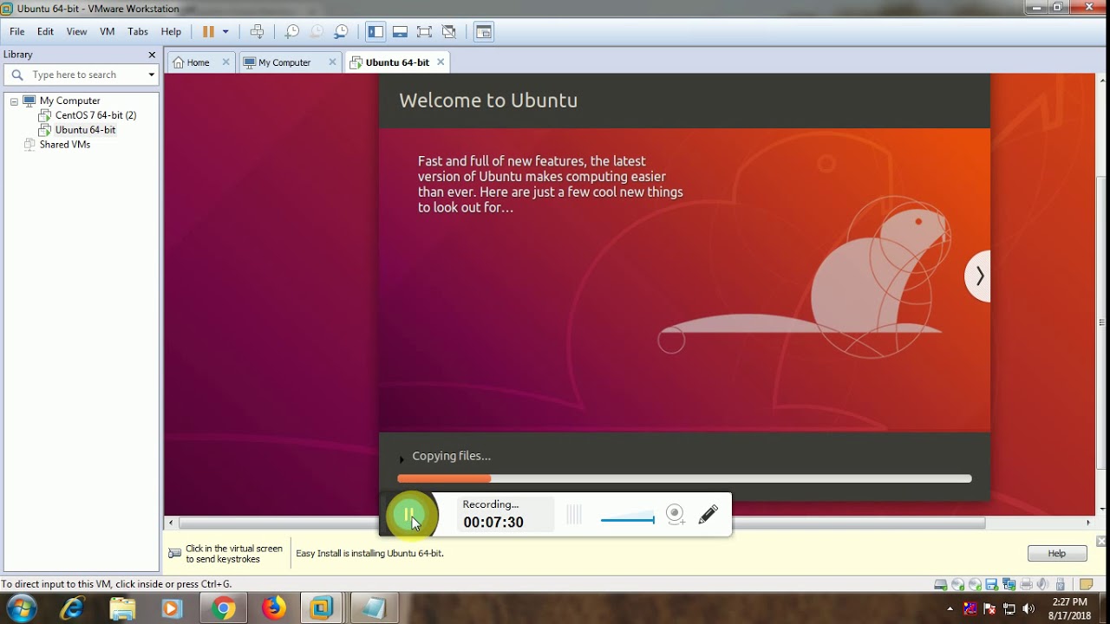Image resolution: width=1110 pixels, height=624 pixels.
Task: Click the USB controller device status icon
Action: pyautogui.click(x=1060, y=585)
